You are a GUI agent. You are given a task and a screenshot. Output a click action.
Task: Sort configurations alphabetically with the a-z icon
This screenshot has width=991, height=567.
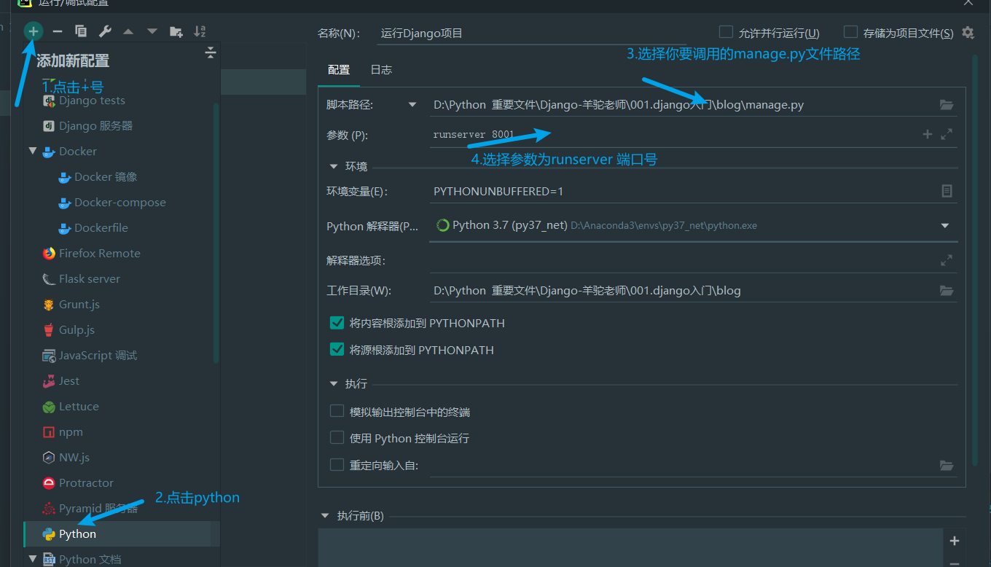click(x=200, y=31)
